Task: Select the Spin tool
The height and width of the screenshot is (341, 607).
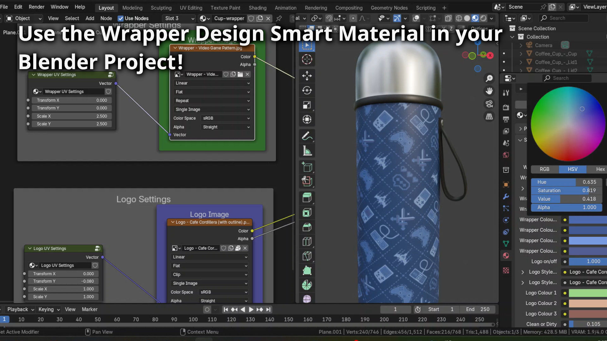Action: (x=307, y=285)
